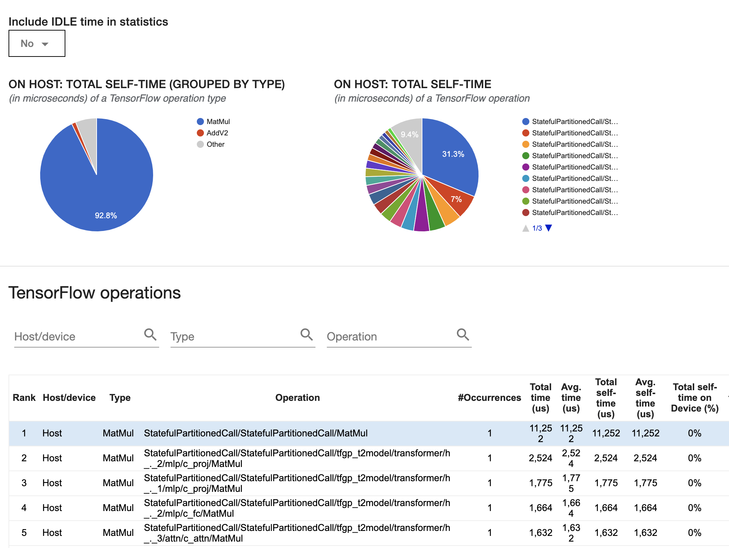Click the Type filter search icon
The image size is (729, 548).
click(x=306, y=334)
